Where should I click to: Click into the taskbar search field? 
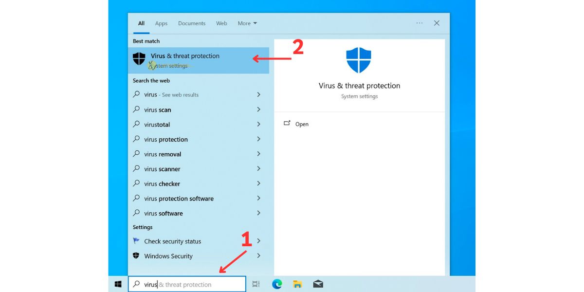point(187,284)
